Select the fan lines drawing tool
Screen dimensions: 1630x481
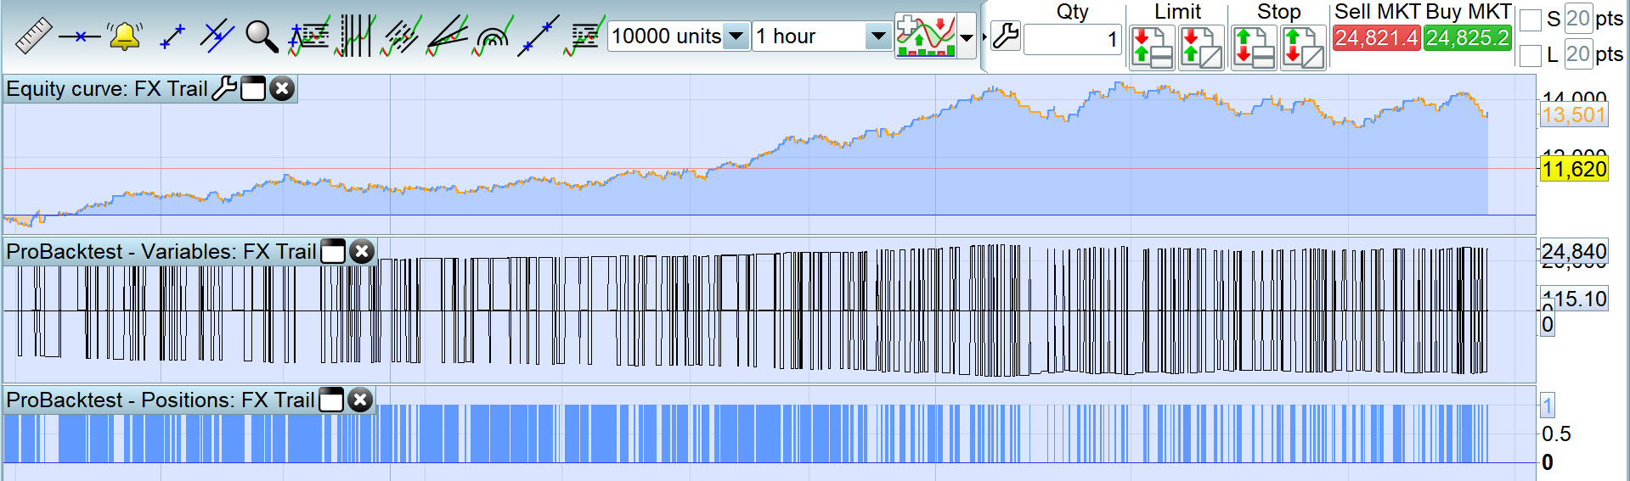(x=447, y=36)
